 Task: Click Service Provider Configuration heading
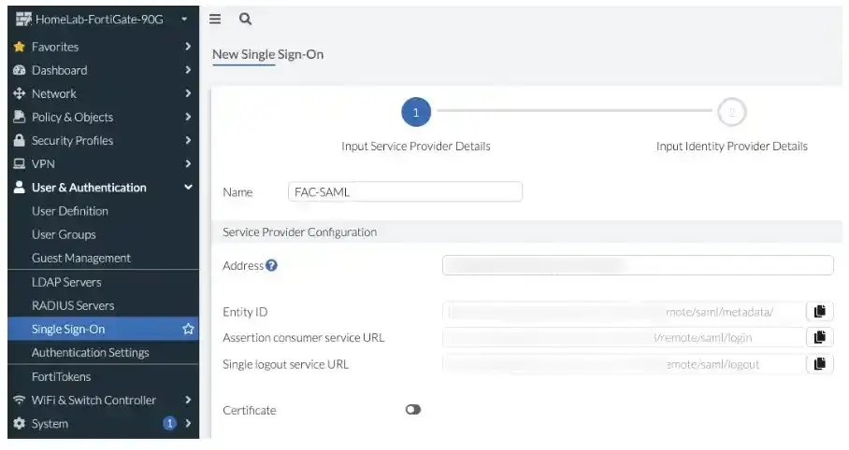coord(299,232)
